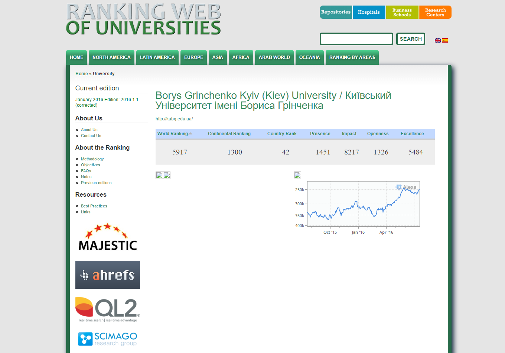Click the search text field

[356, 39]
